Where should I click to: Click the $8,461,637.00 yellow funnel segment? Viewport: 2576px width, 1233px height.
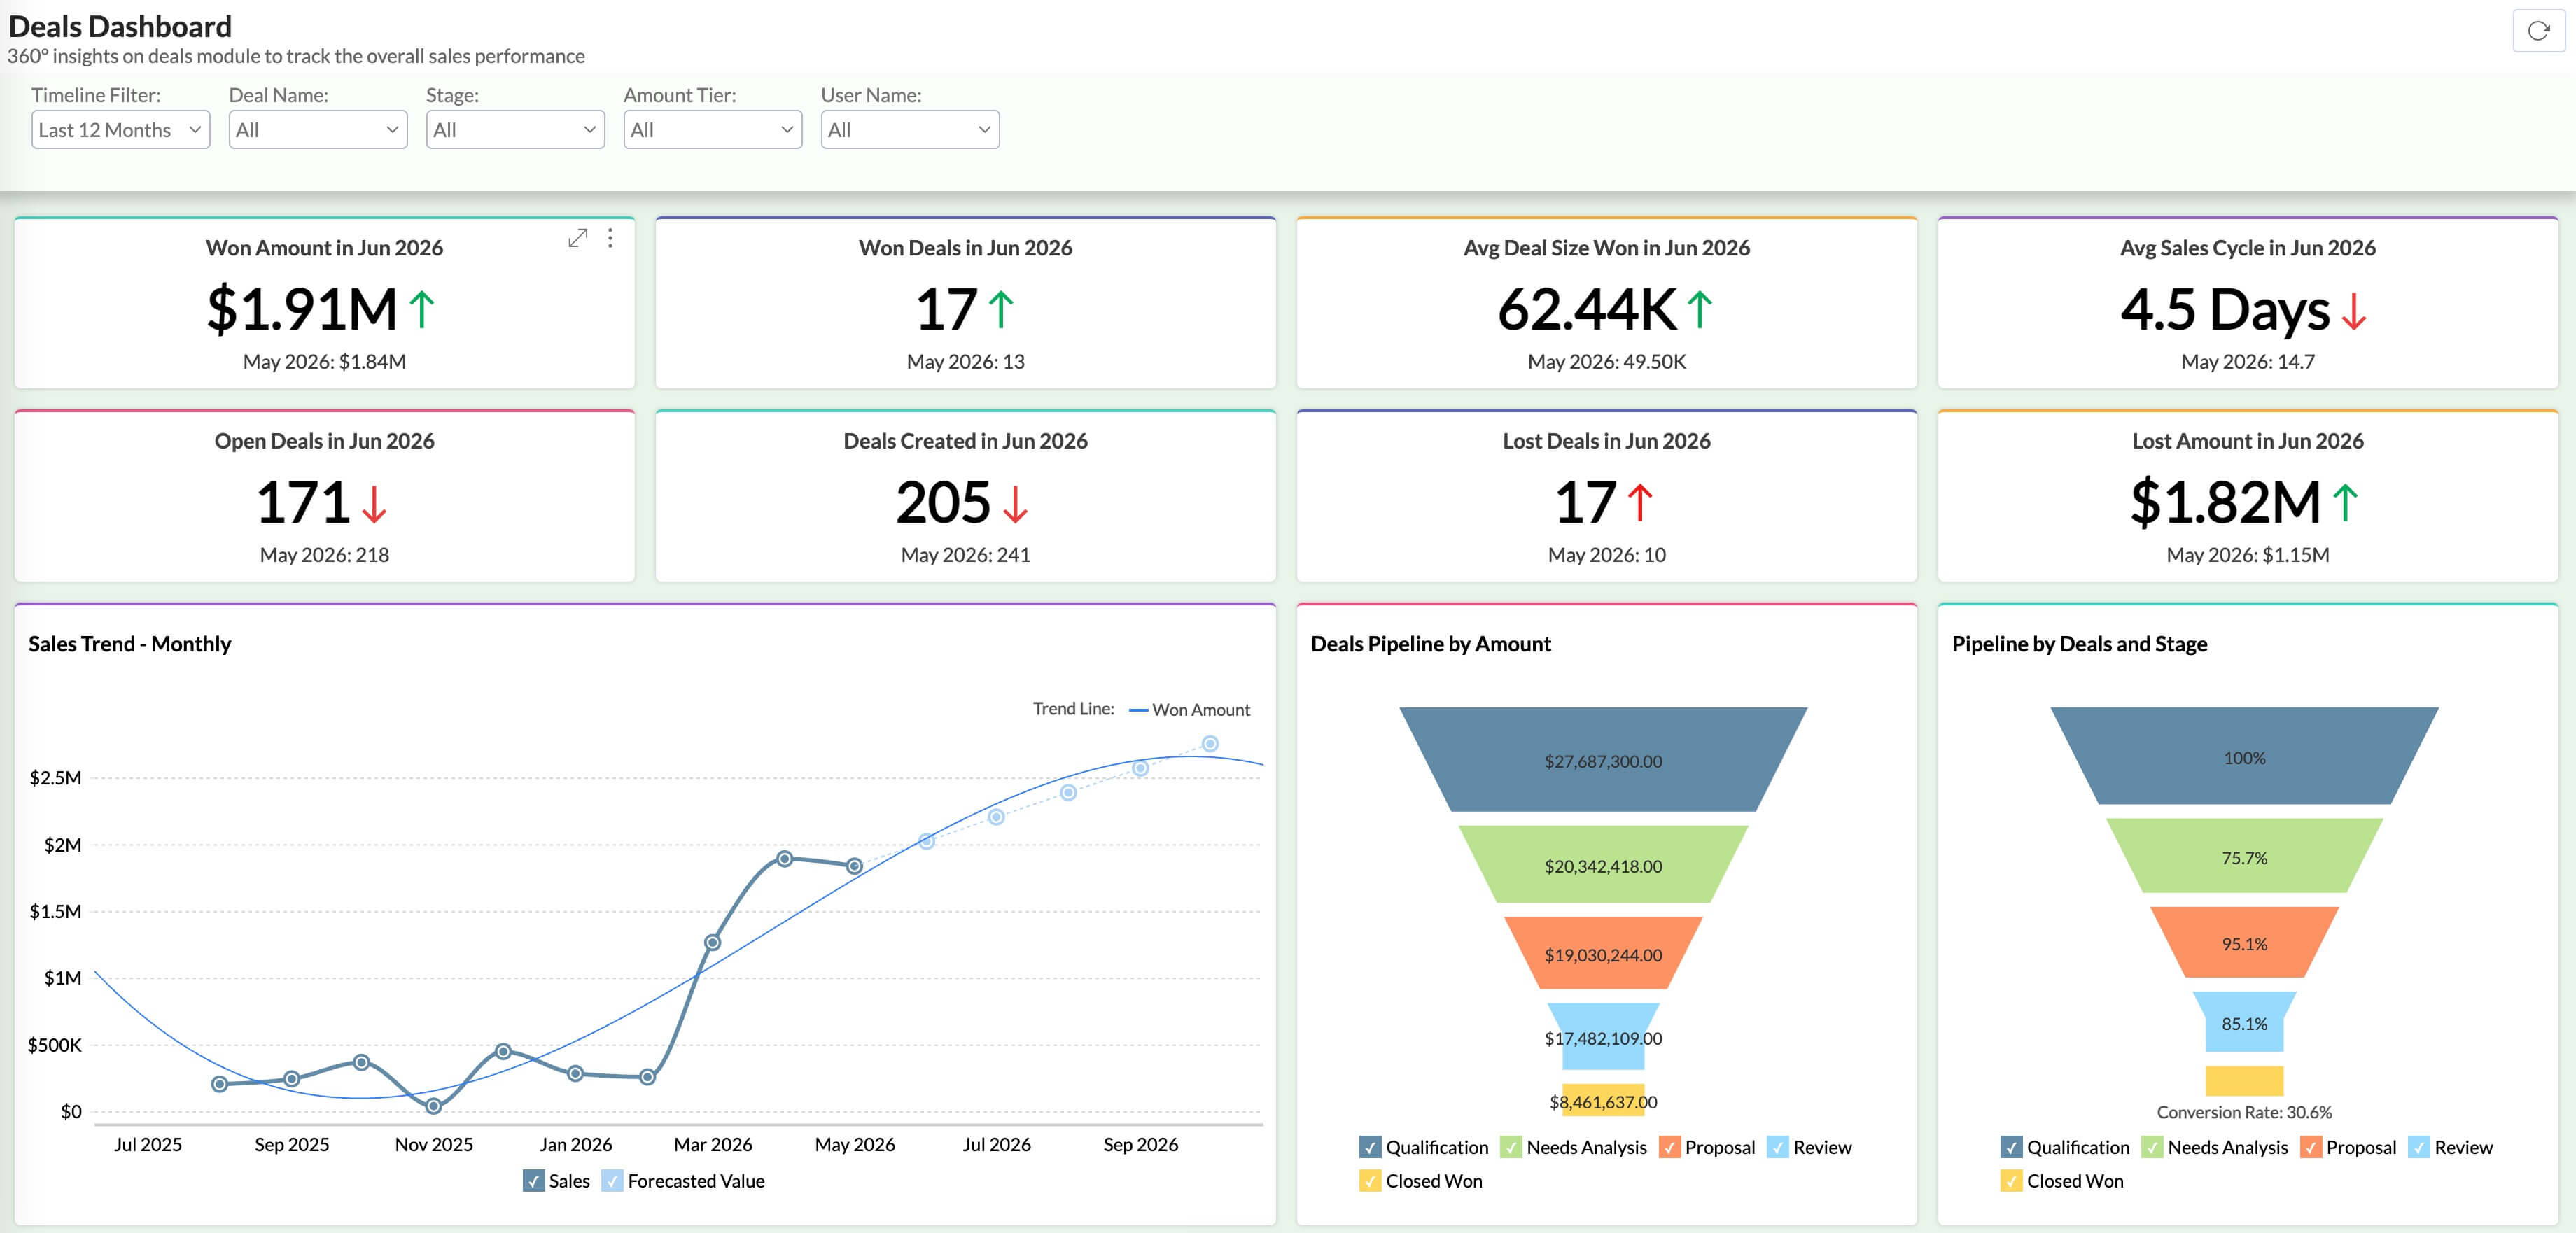click(1603, 1101)
